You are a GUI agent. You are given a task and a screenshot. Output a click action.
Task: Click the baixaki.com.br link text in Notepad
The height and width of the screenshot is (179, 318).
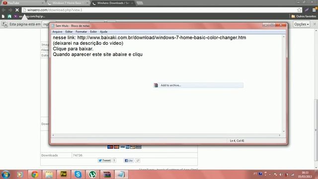pyautogui.click(x=161, y=38)
